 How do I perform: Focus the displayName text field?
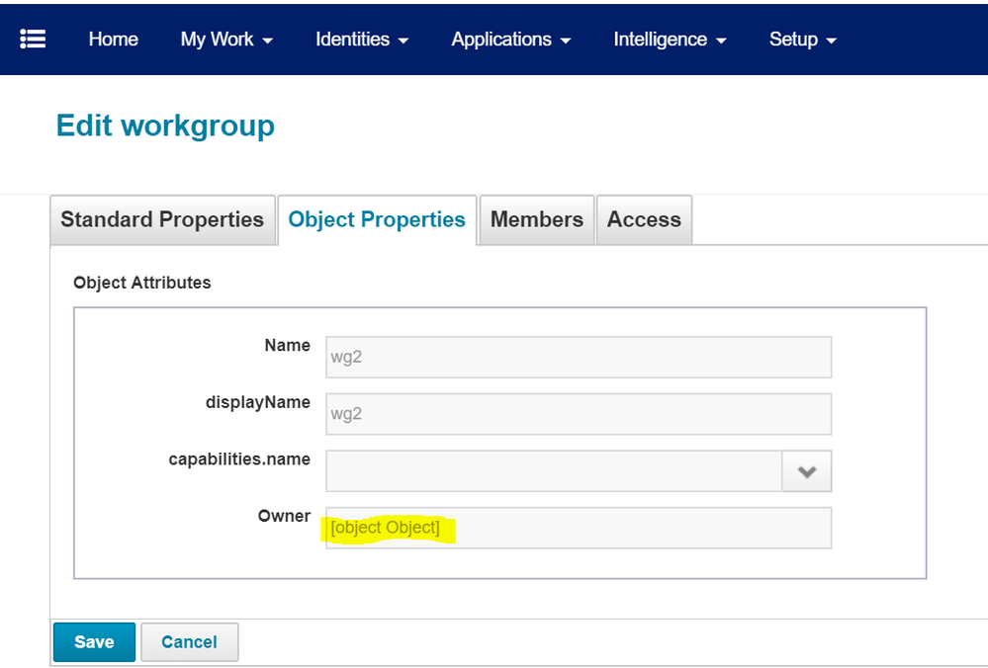pos(579,414)
